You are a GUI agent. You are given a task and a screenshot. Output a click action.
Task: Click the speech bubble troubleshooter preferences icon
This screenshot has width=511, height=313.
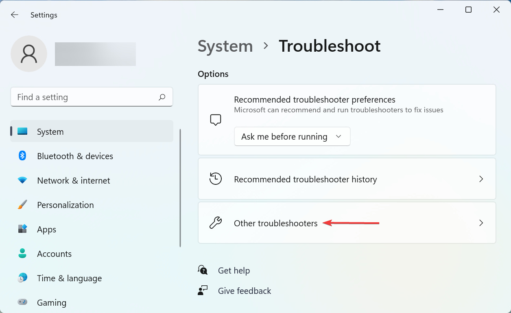pyautogui.click(x=216, y=120)
